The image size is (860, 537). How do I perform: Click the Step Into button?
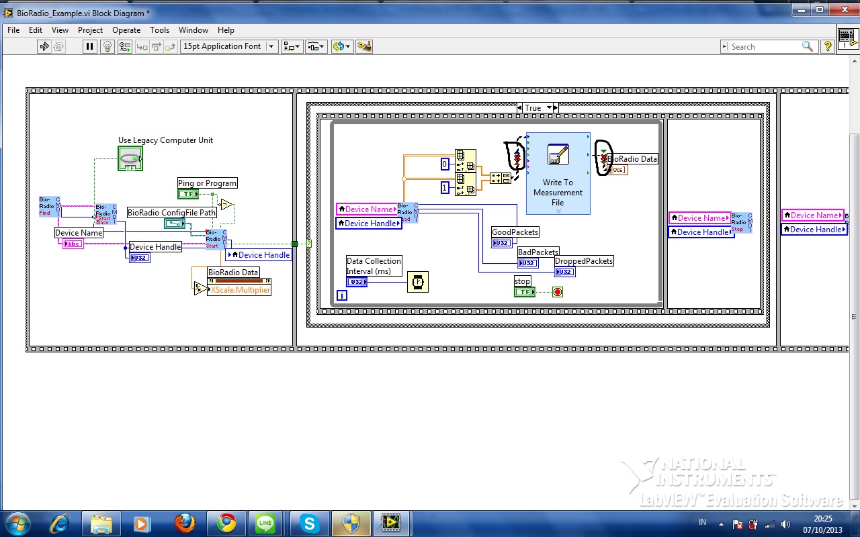click(142, 46)
